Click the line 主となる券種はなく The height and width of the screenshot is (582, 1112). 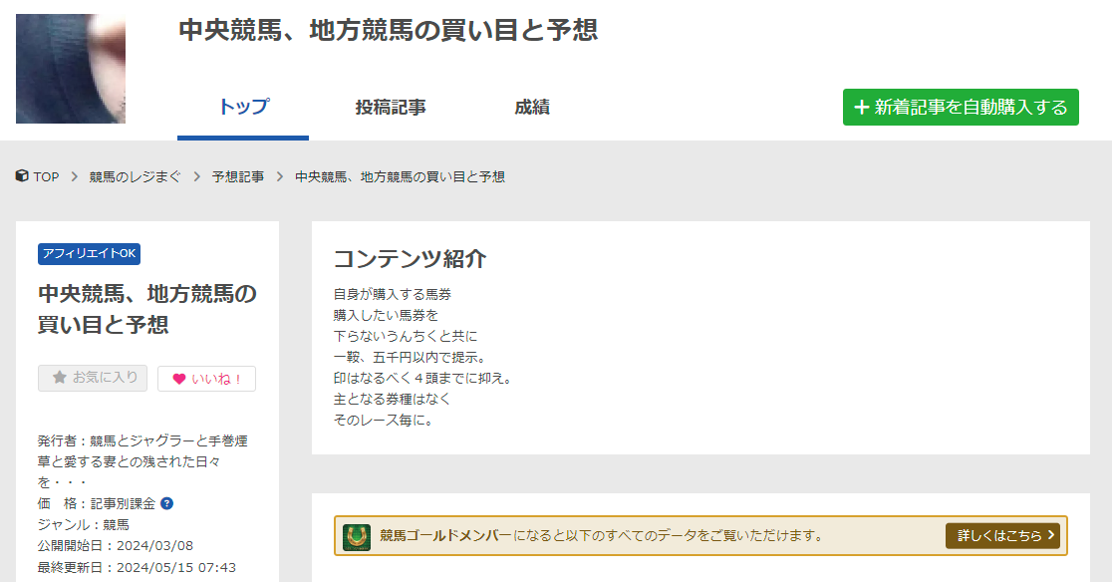393,399
